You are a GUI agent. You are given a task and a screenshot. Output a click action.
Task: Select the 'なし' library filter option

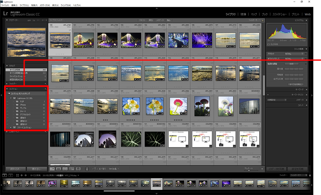(169, 20)
